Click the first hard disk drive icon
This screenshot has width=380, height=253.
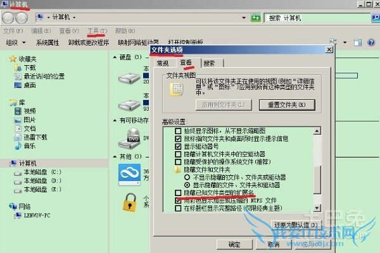[x=129, y=78]
